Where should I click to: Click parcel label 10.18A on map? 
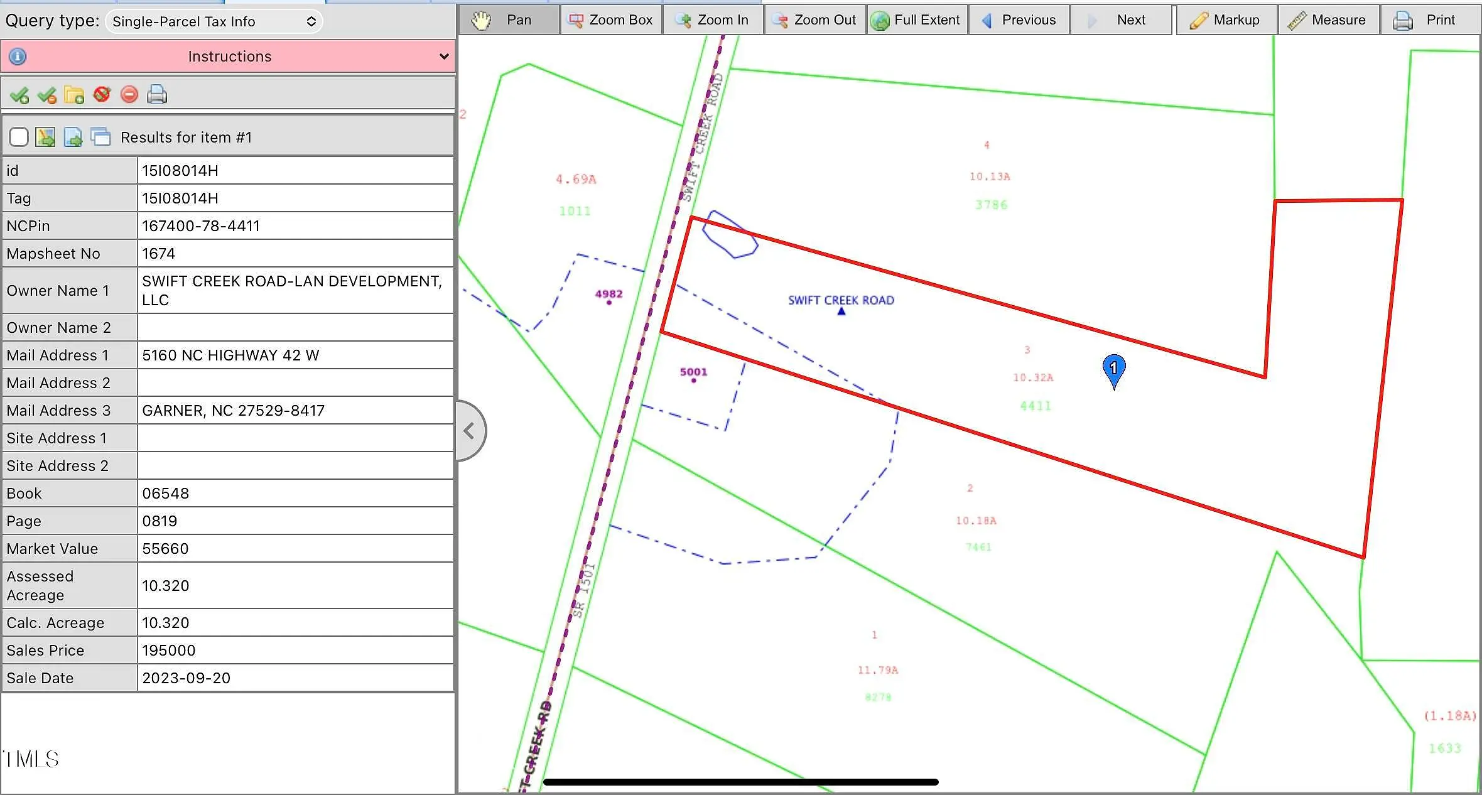pos(976,521)
